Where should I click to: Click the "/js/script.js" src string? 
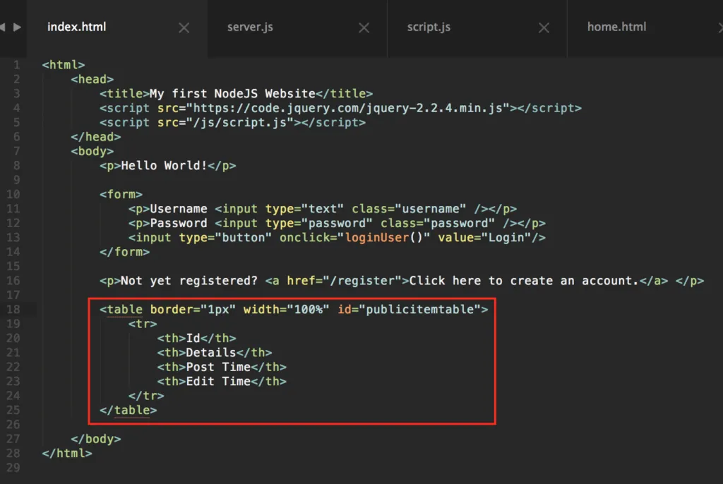tap(240, 122)
